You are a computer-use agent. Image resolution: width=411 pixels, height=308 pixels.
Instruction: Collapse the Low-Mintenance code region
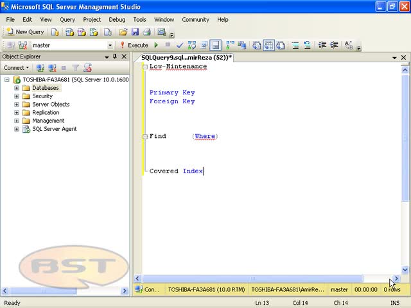(145, 67)
